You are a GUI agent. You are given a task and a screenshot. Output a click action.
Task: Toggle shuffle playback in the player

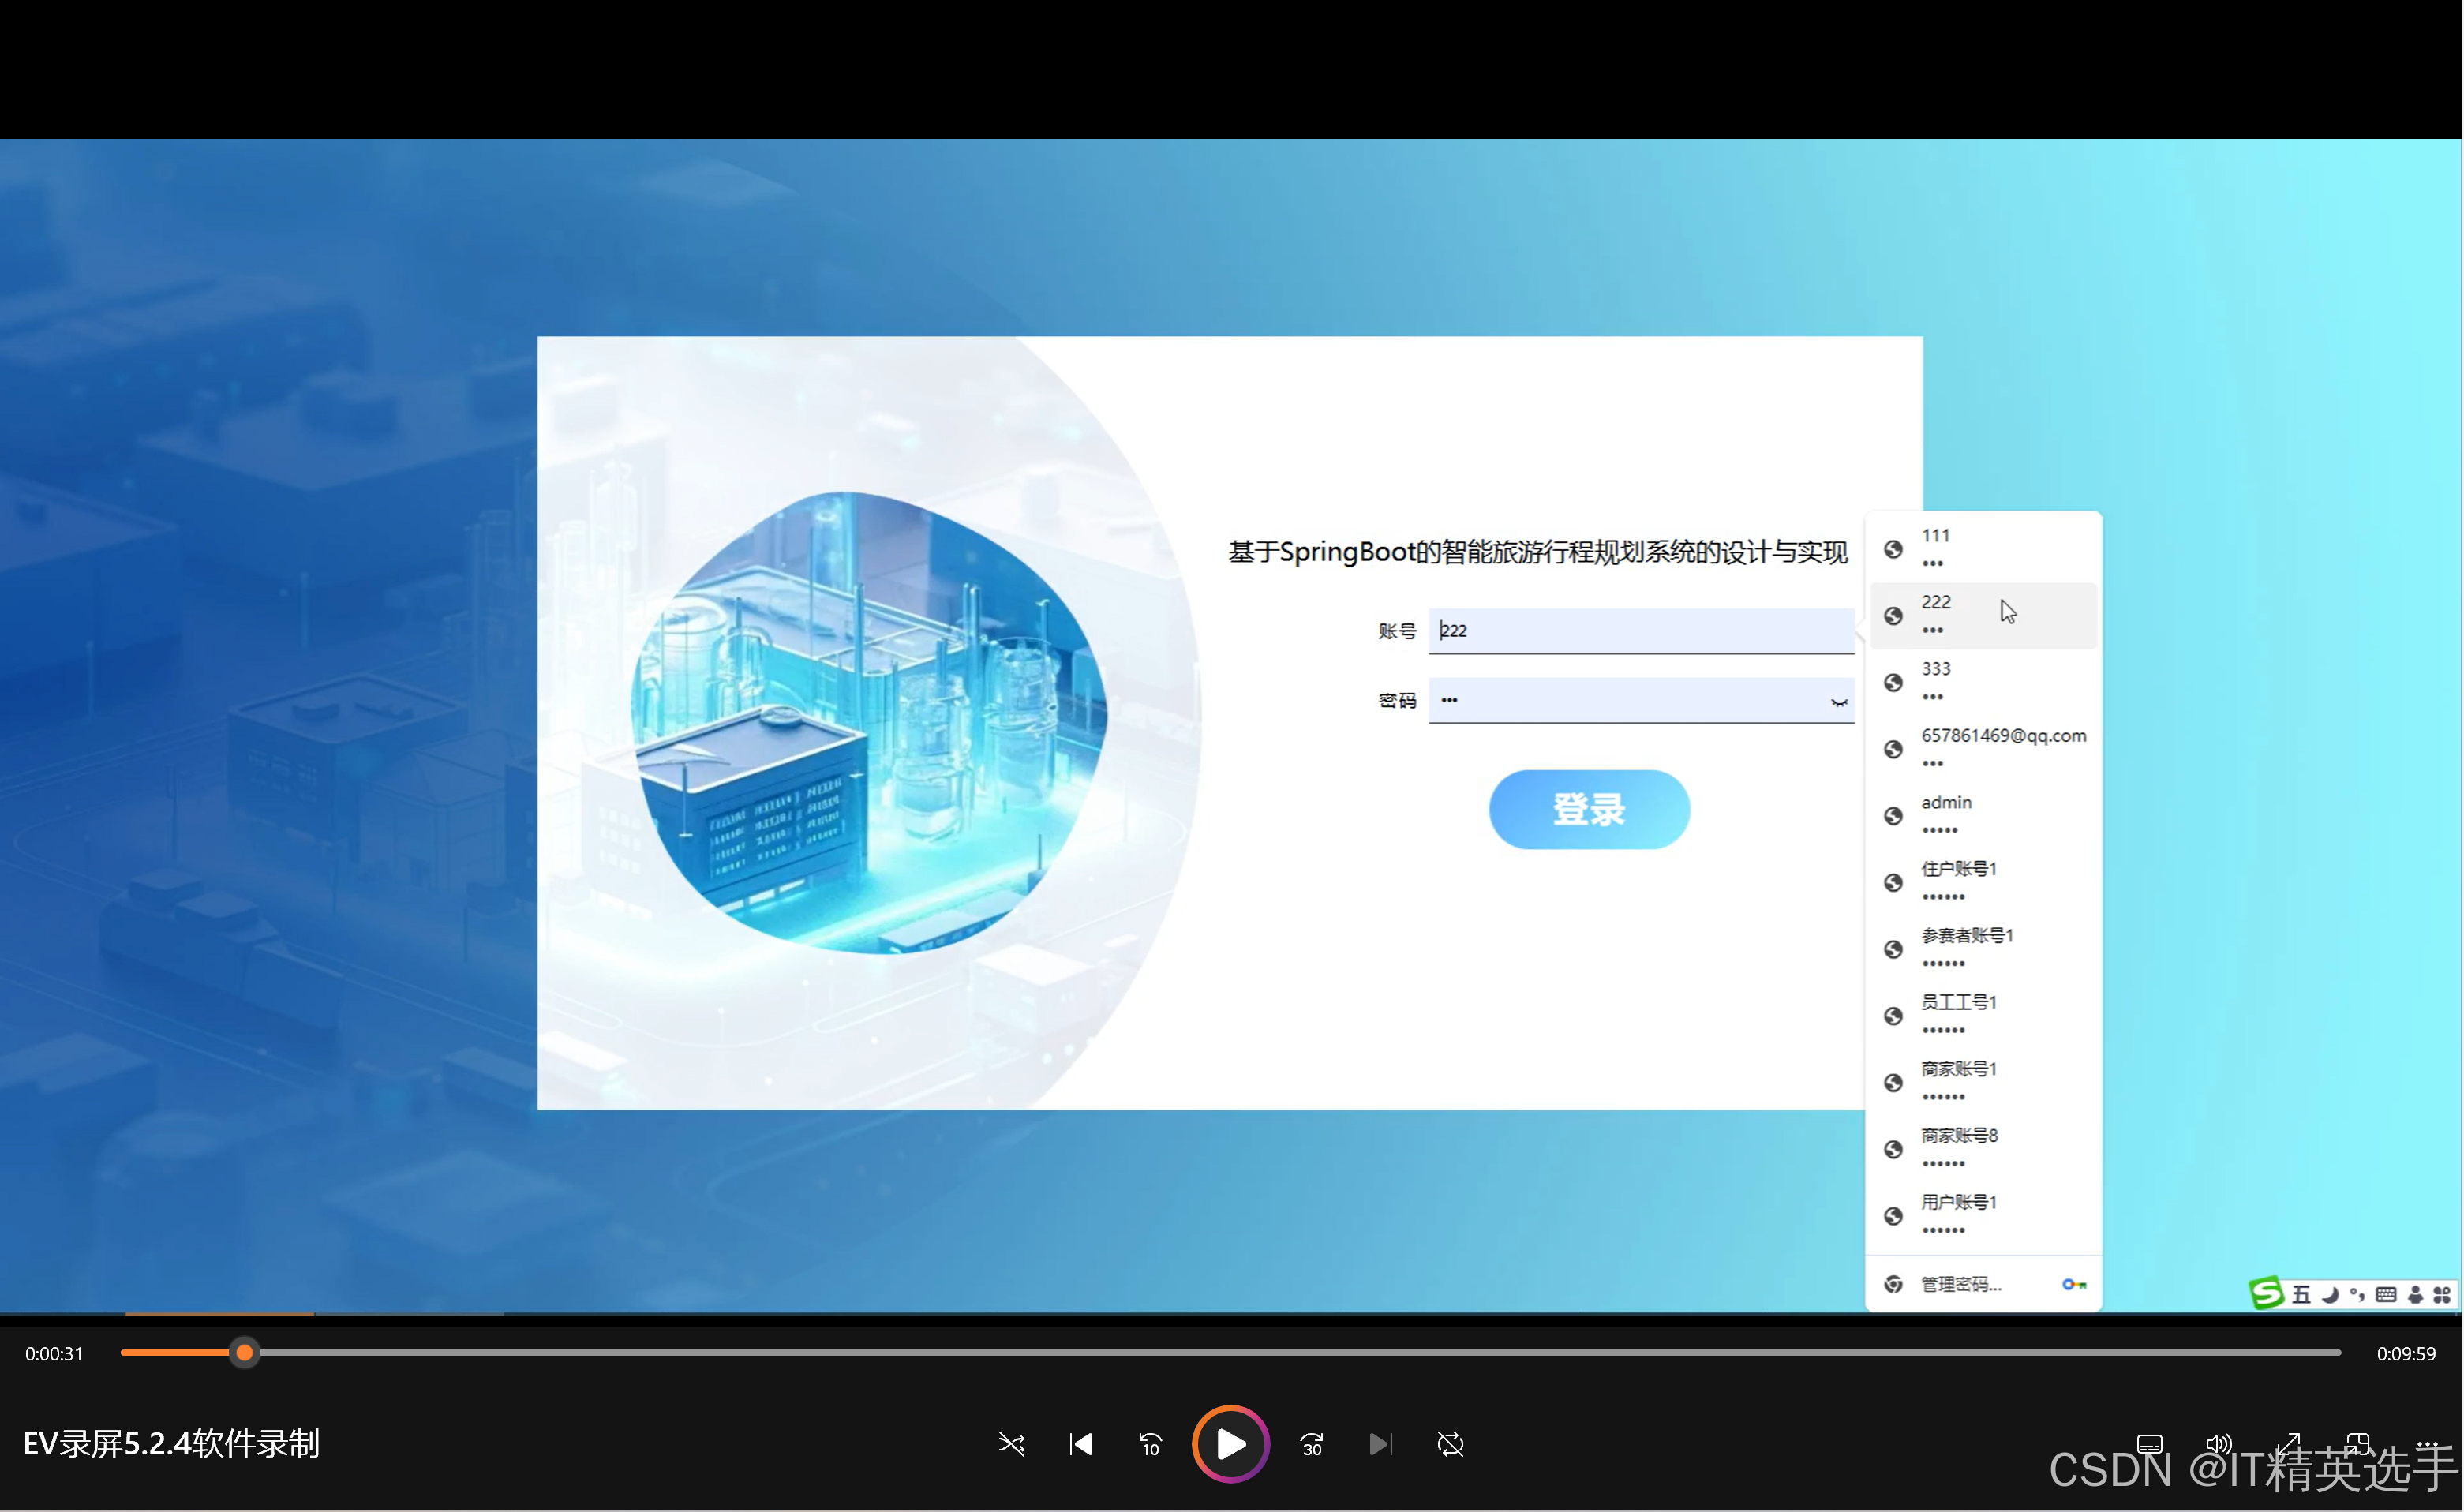coord(1011,1444)
